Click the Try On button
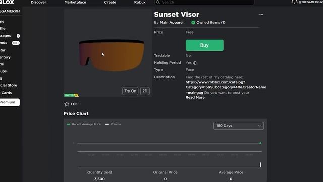Viewport: 323px width, 182px height. click(x=130, y=91)
